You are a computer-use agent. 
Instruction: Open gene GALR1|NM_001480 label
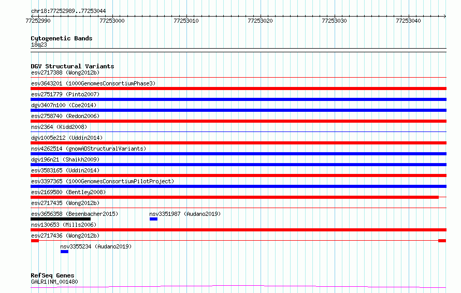click(54, 282)
